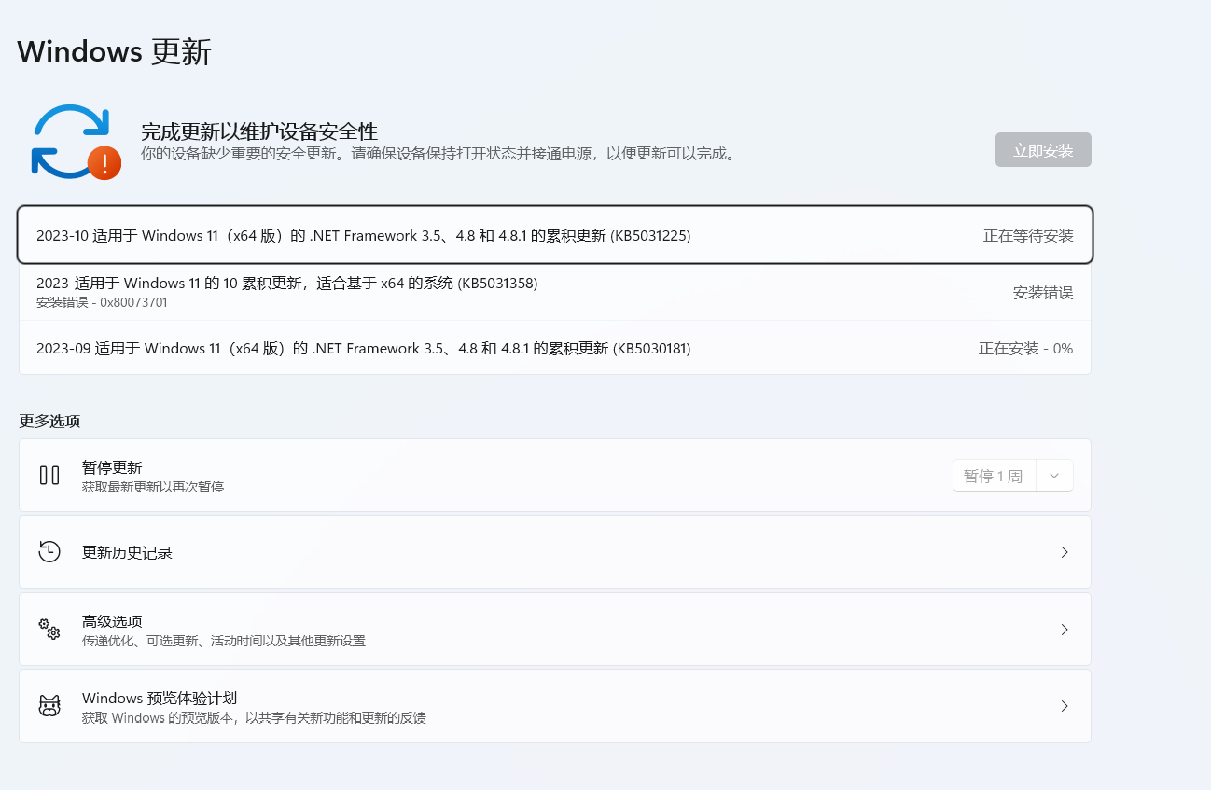Click the Windows 预览体验计划 insider icon
The height and width of the screenshot is (790, 1211).
click(x=49, y=706)
